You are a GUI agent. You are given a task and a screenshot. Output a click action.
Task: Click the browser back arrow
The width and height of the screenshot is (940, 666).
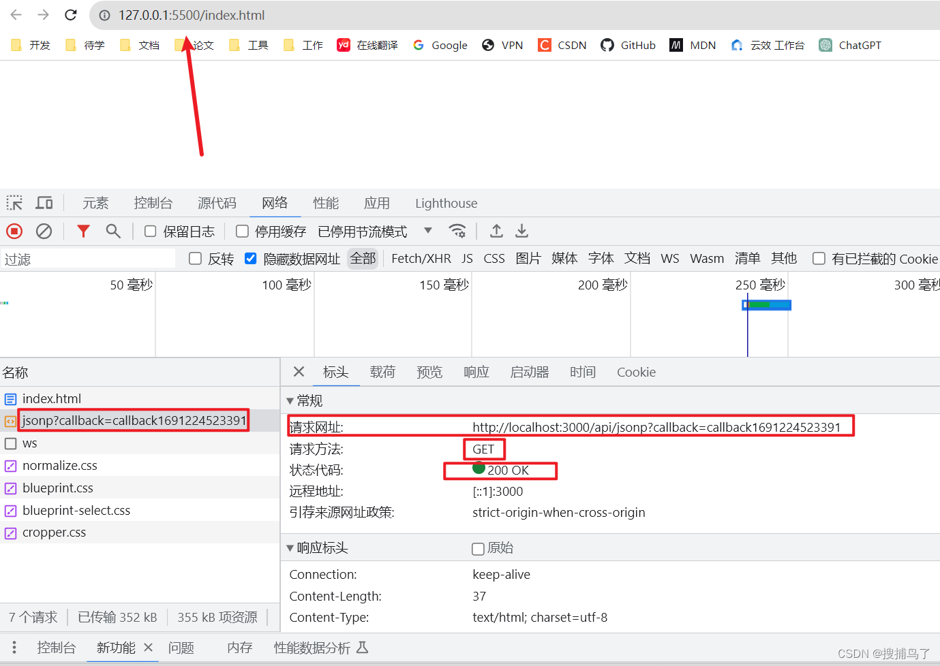tap(16, 14)
